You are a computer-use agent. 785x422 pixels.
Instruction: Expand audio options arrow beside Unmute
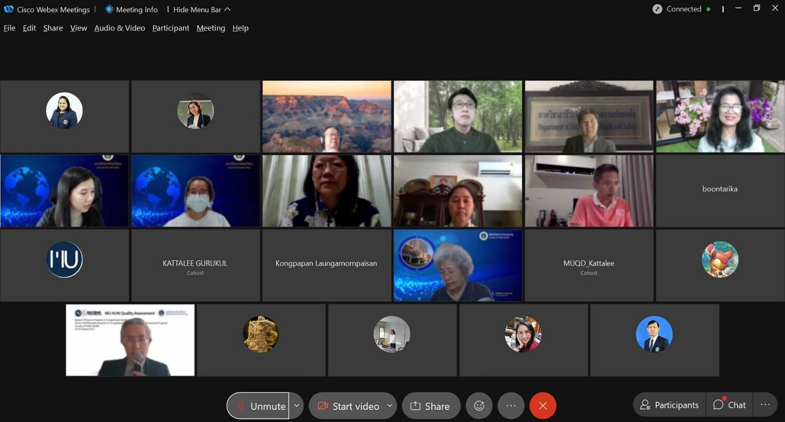coord(296,406)
